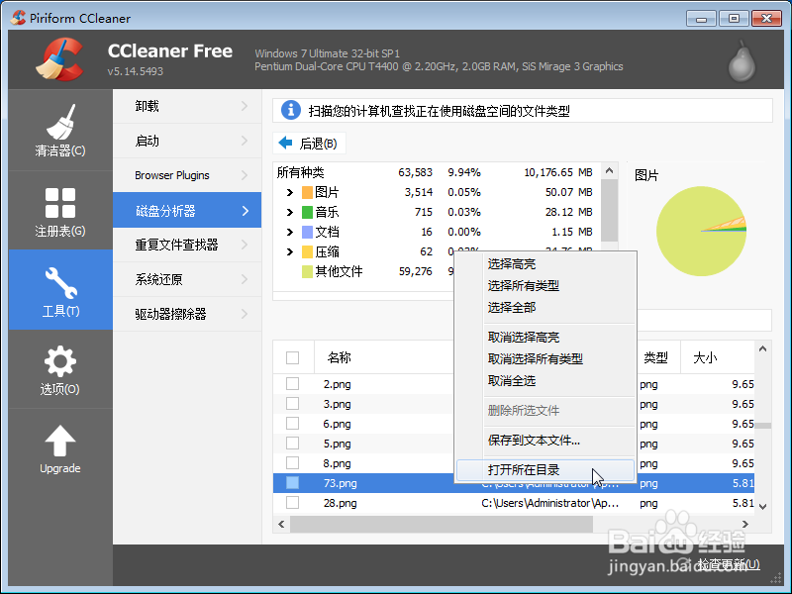The width and height of the screenshot is (792, 594).
Task: Expand the 文档 category row
Action: click(289, 232)
